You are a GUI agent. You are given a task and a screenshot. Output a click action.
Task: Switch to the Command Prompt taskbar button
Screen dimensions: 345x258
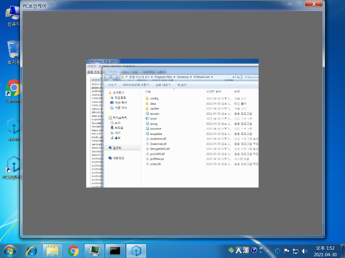pos(115,251)
